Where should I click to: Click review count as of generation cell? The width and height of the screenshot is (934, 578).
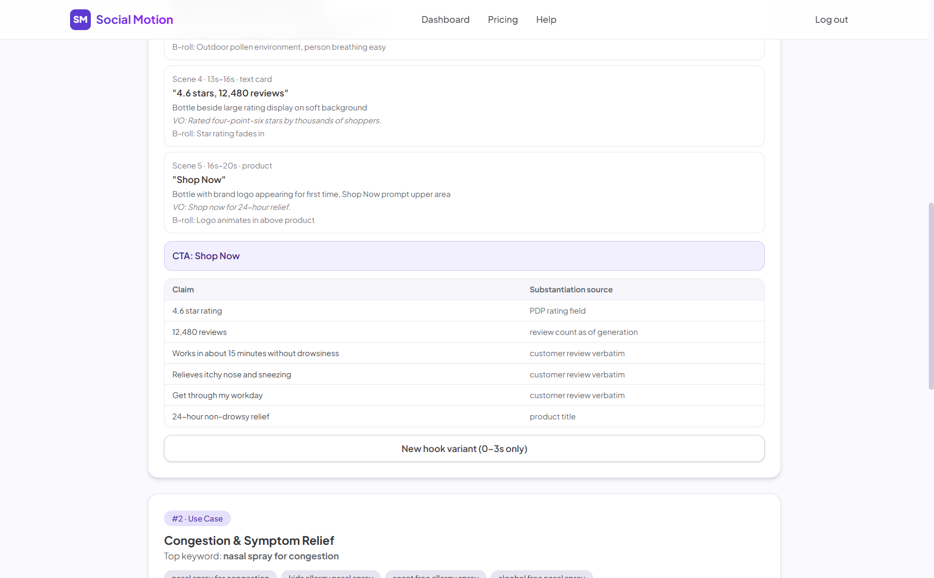coord(584,332)
